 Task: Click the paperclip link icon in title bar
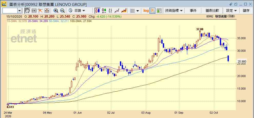coord(231,4)
